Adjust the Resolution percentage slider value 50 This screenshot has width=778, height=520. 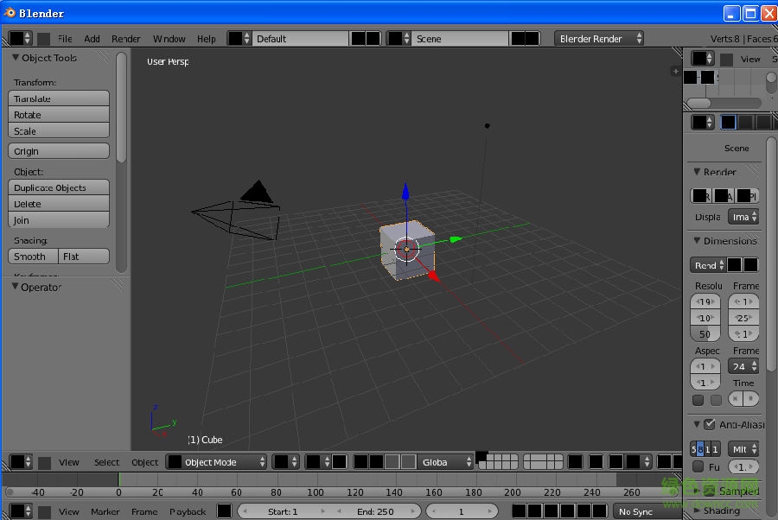[x=705, y=334]
